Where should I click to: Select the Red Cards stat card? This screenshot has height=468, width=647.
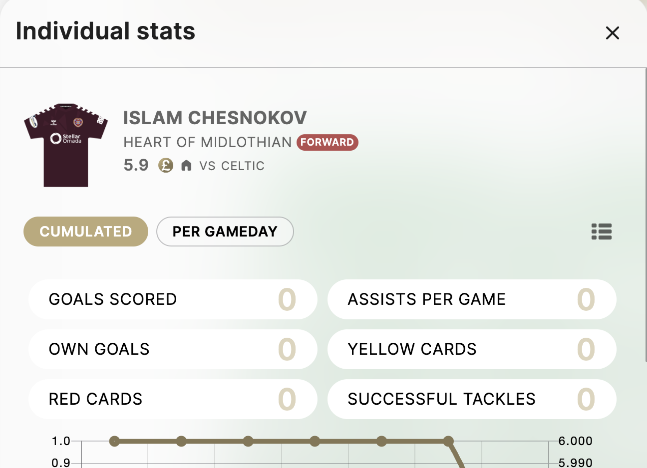pyautogui.click(x=173, y=399)
